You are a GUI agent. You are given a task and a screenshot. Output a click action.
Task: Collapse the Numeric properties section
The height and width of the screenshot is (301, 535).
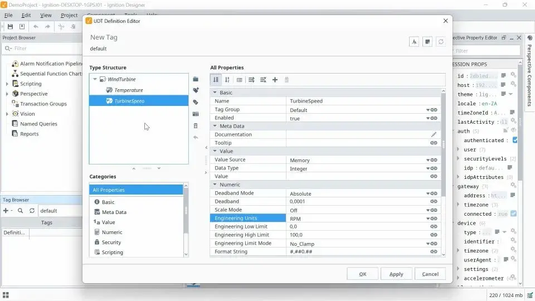215,185
